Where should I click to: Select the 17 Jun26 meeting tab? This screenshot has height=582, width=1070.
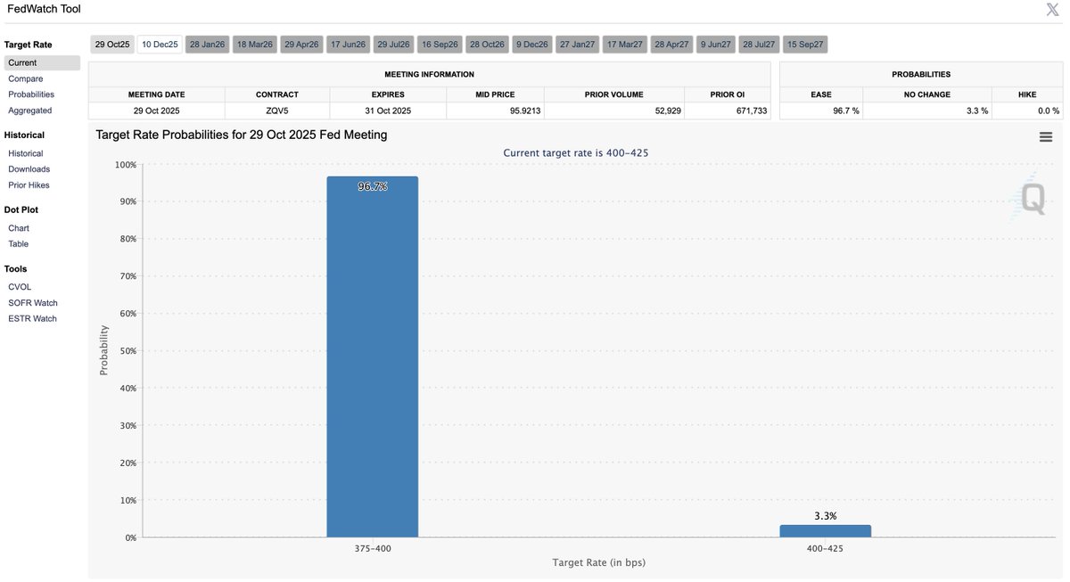[x=348, y=44]
